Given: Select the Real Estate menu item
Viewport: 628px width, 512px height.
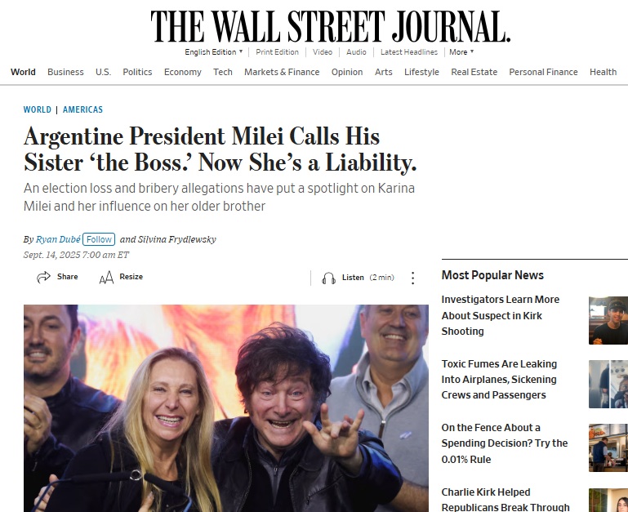Looking at the screenshot, I should [x=474, y=72].
